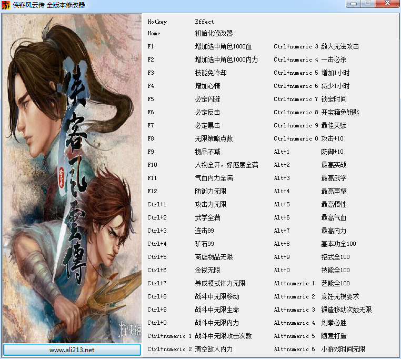Click the 一击必杀 effect label
This screenshot has width=401, height=359.
coord(334,59)
